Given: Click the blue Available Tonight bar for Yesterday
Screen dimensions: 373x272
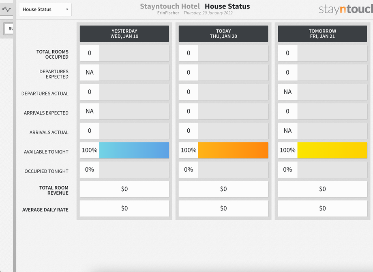Looking at the screenshot, I should 134,151.
